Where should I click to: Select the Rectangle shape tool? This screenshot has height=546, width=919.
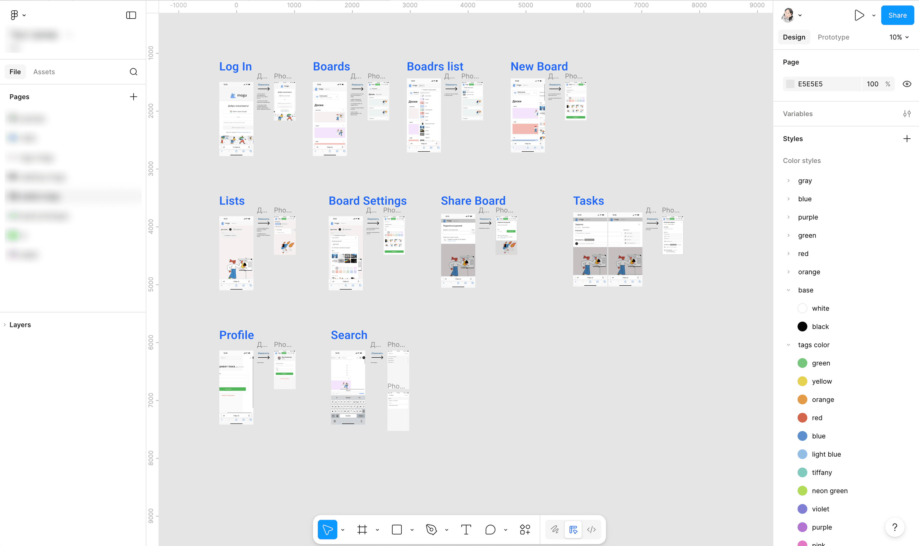[397, 529]
